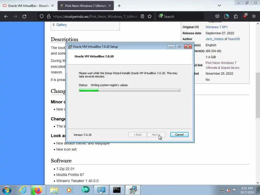260x195 pixels.
Task: Cancel the VirtualBox setup installation
Action: (179, 135)
